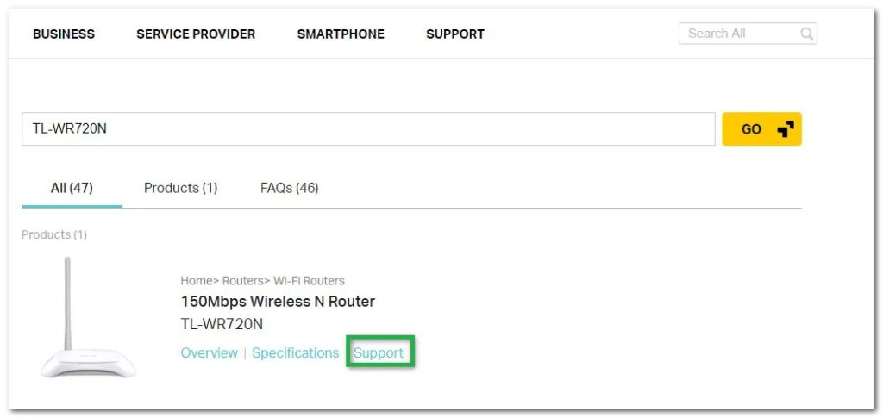This screenshot has height=418, width=883.
Task: Open the BUSINESS menu
Action: tap(64, 34)
